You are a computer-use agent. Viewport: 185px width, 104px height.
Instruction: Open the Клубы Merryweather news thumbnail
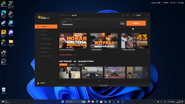coord(104,41)
